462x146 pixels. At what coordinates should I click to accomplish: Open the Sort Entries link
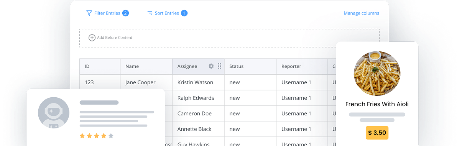coord(167,13)
